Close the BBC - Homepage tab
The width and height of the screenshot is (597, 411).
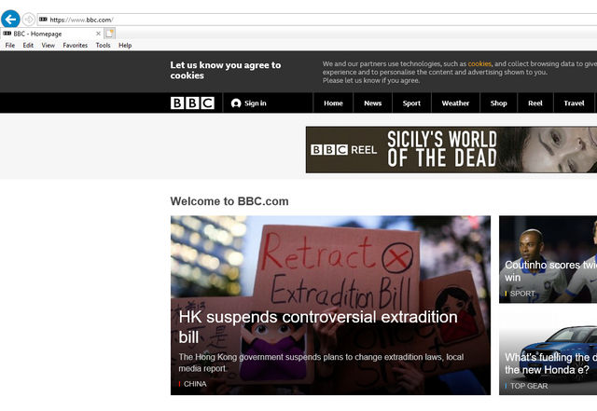coord(98,33)
